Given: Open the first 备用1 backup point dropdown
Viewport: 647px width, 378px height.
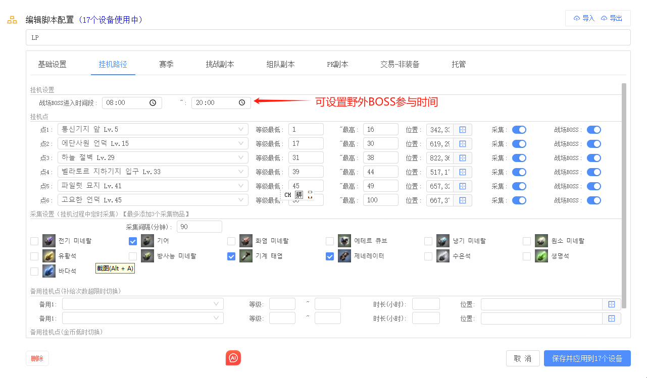Looking at the screenshot, I should [x=142, y=304].
